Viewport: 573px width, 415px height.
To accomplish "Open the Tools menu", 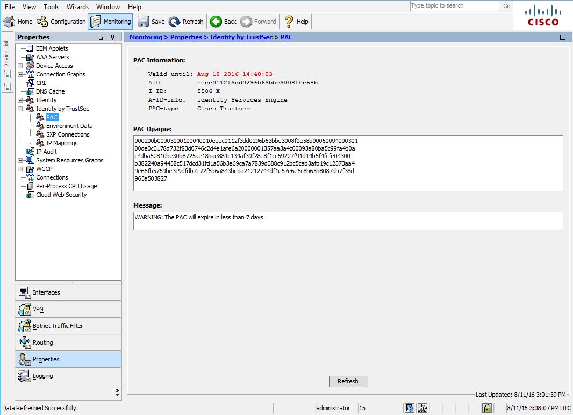I will 51,6.
